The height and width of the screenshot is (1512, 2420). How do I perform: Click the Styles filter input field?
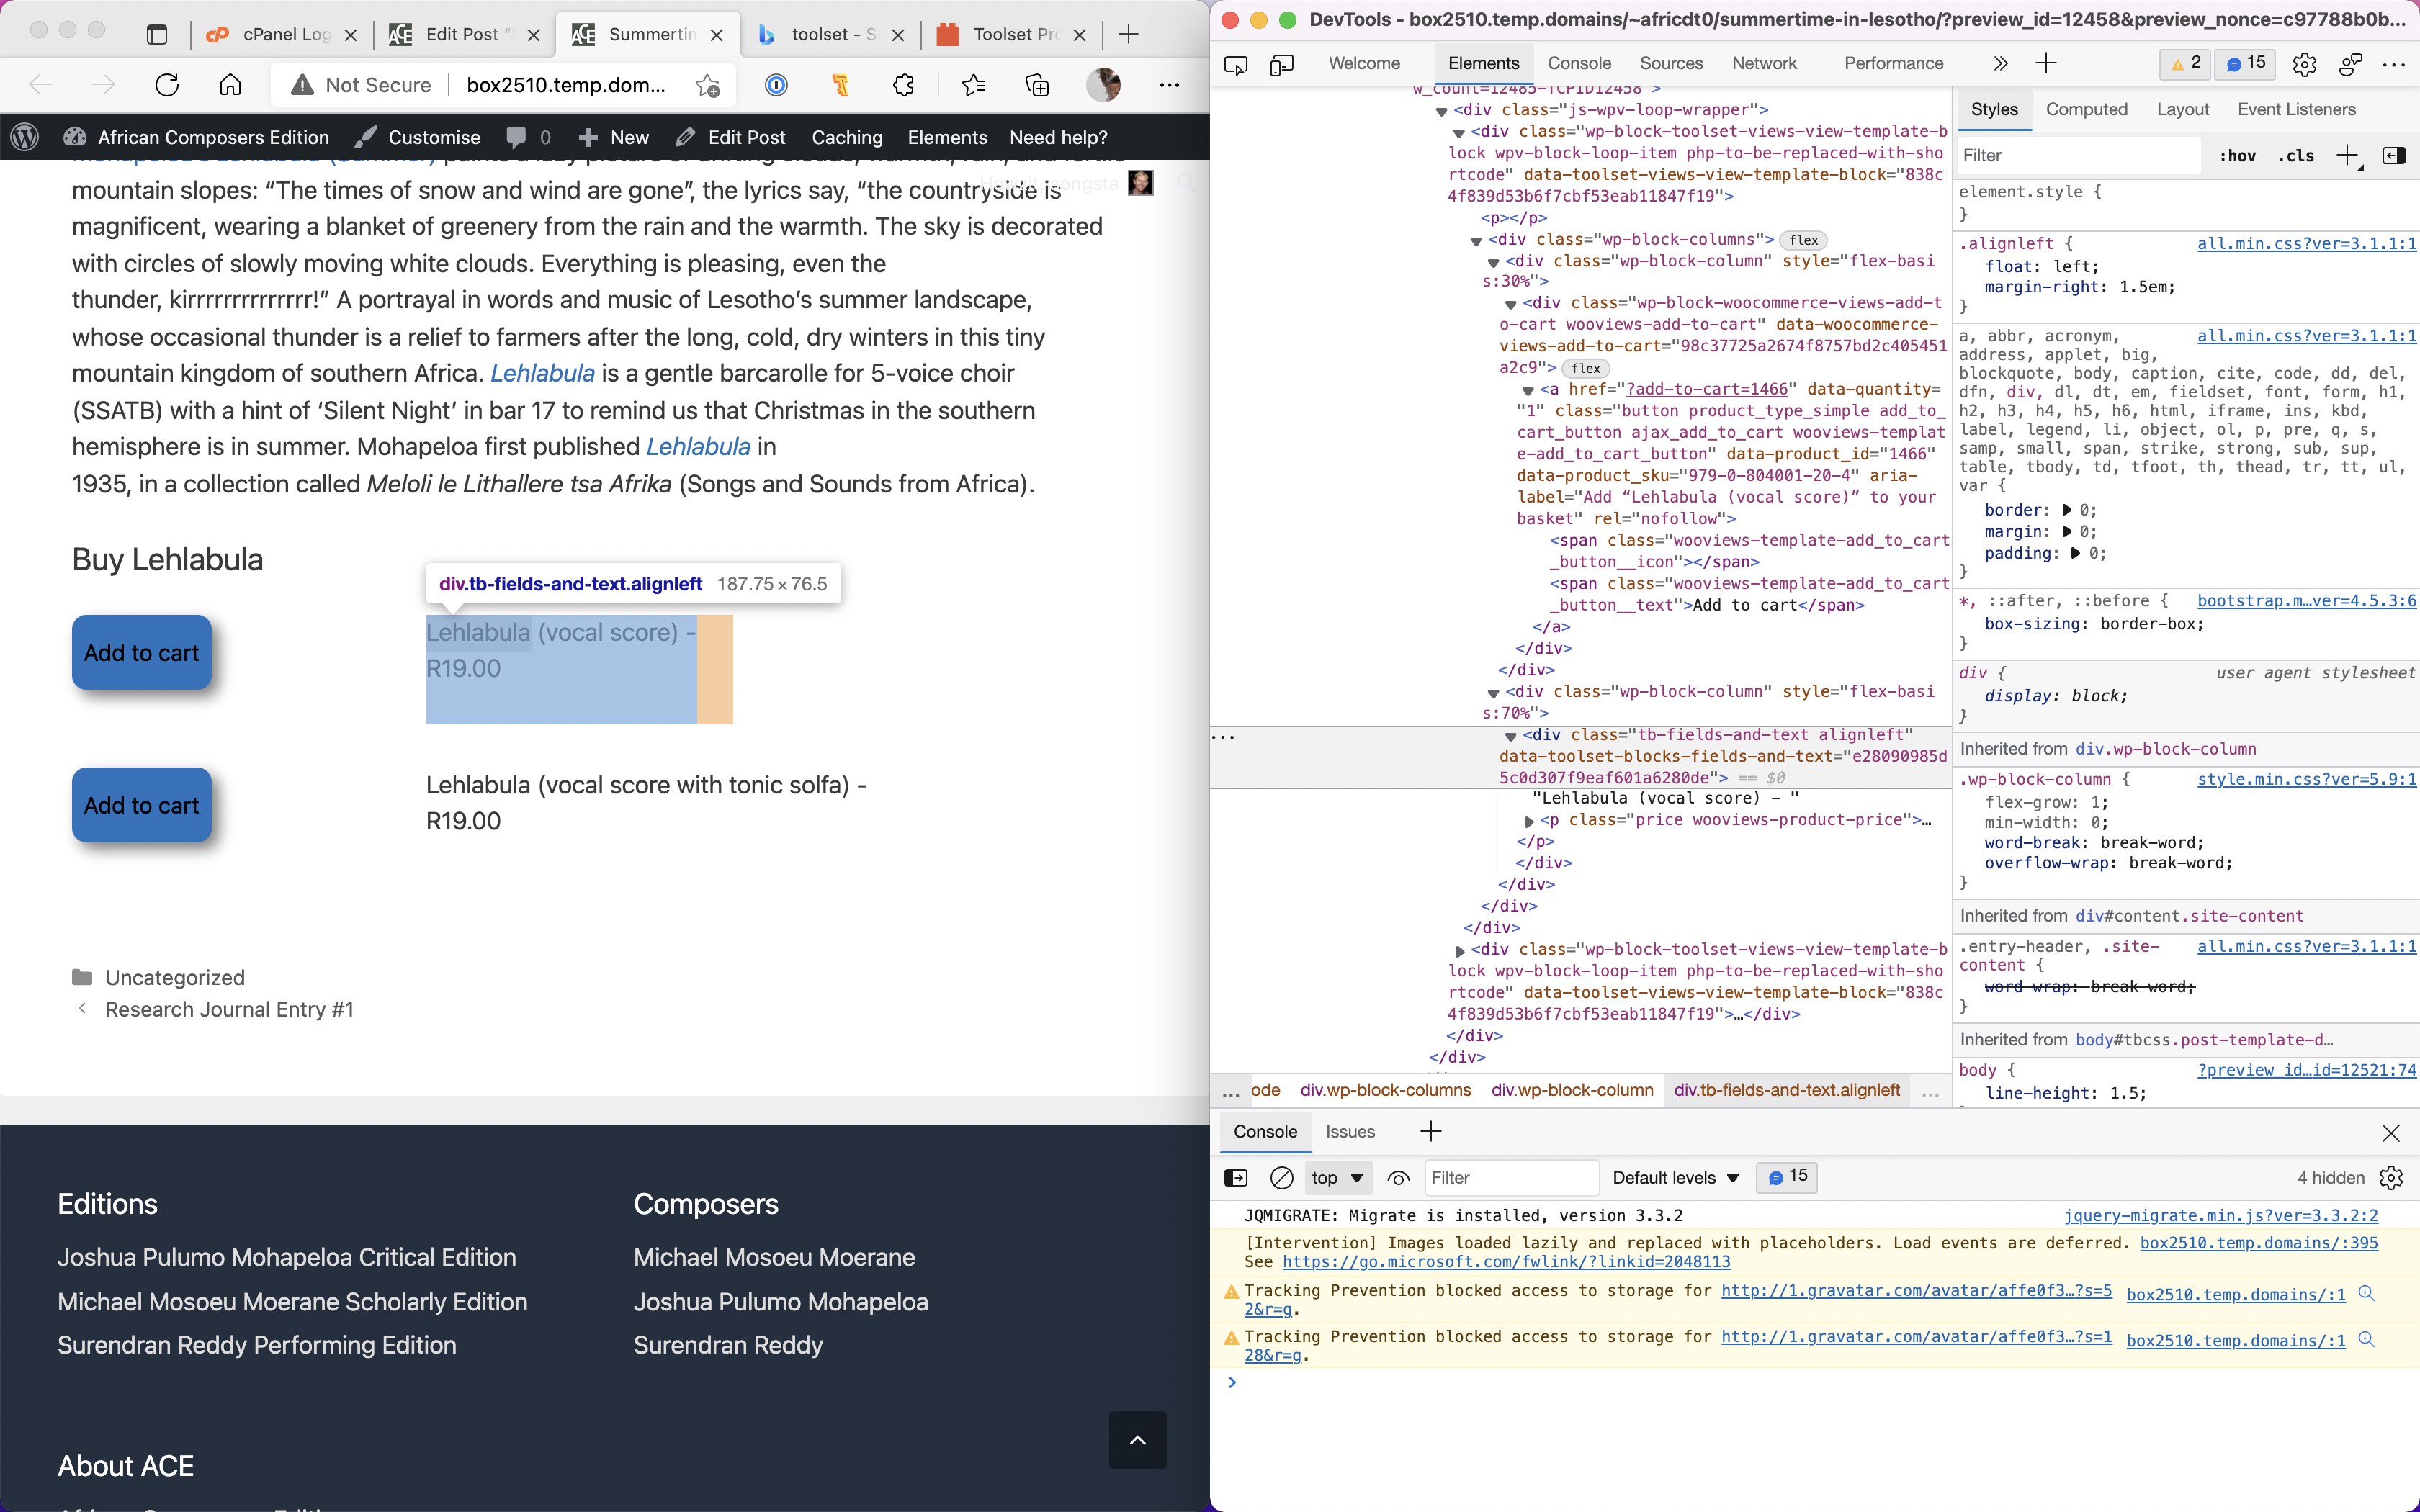pyautogui.click(x=2078, y=156)
